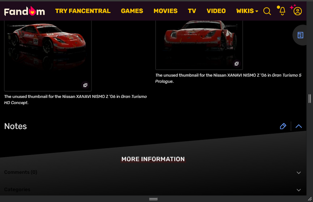This screenshot has height=202, width=313.
Task: Open the search magnifier icon
Action: (x=267, y=11)
